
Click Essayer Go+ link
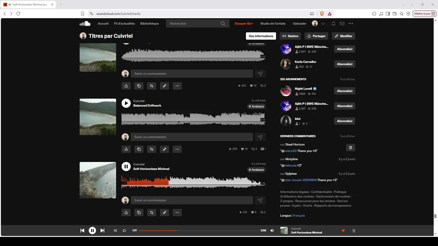point(244,24)
